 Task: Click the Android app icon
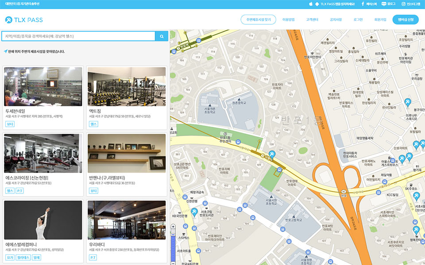tap(317, 4)
